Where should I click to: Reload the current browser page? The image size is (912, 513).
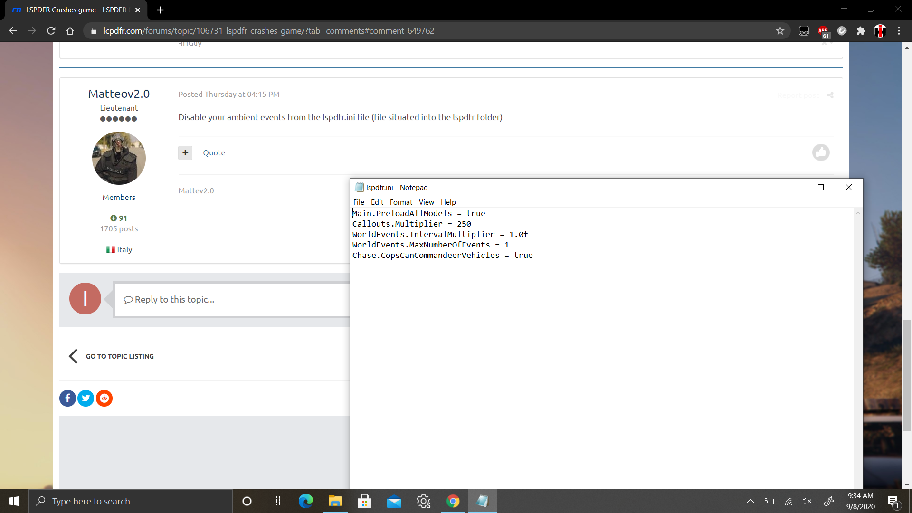(51, 31)
